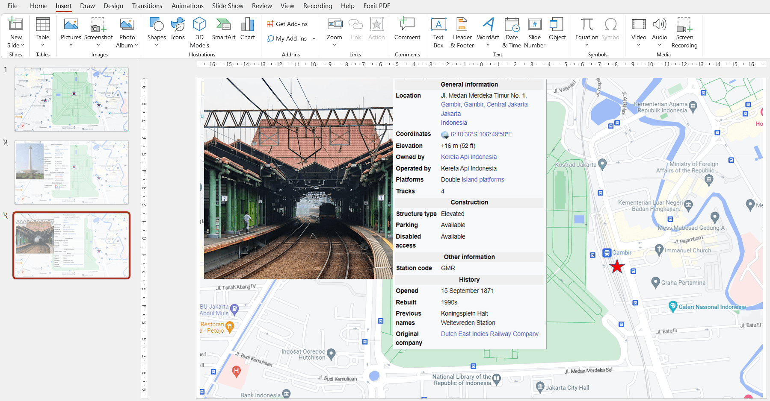
Task: Expand the Table dropdown arrow
Action: [43, 45]
